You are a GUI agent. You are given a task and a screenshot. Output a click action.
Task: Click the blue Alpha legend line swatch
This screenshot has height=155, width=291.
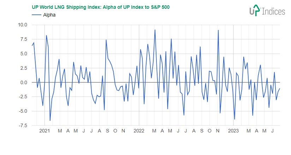(36, 15)
